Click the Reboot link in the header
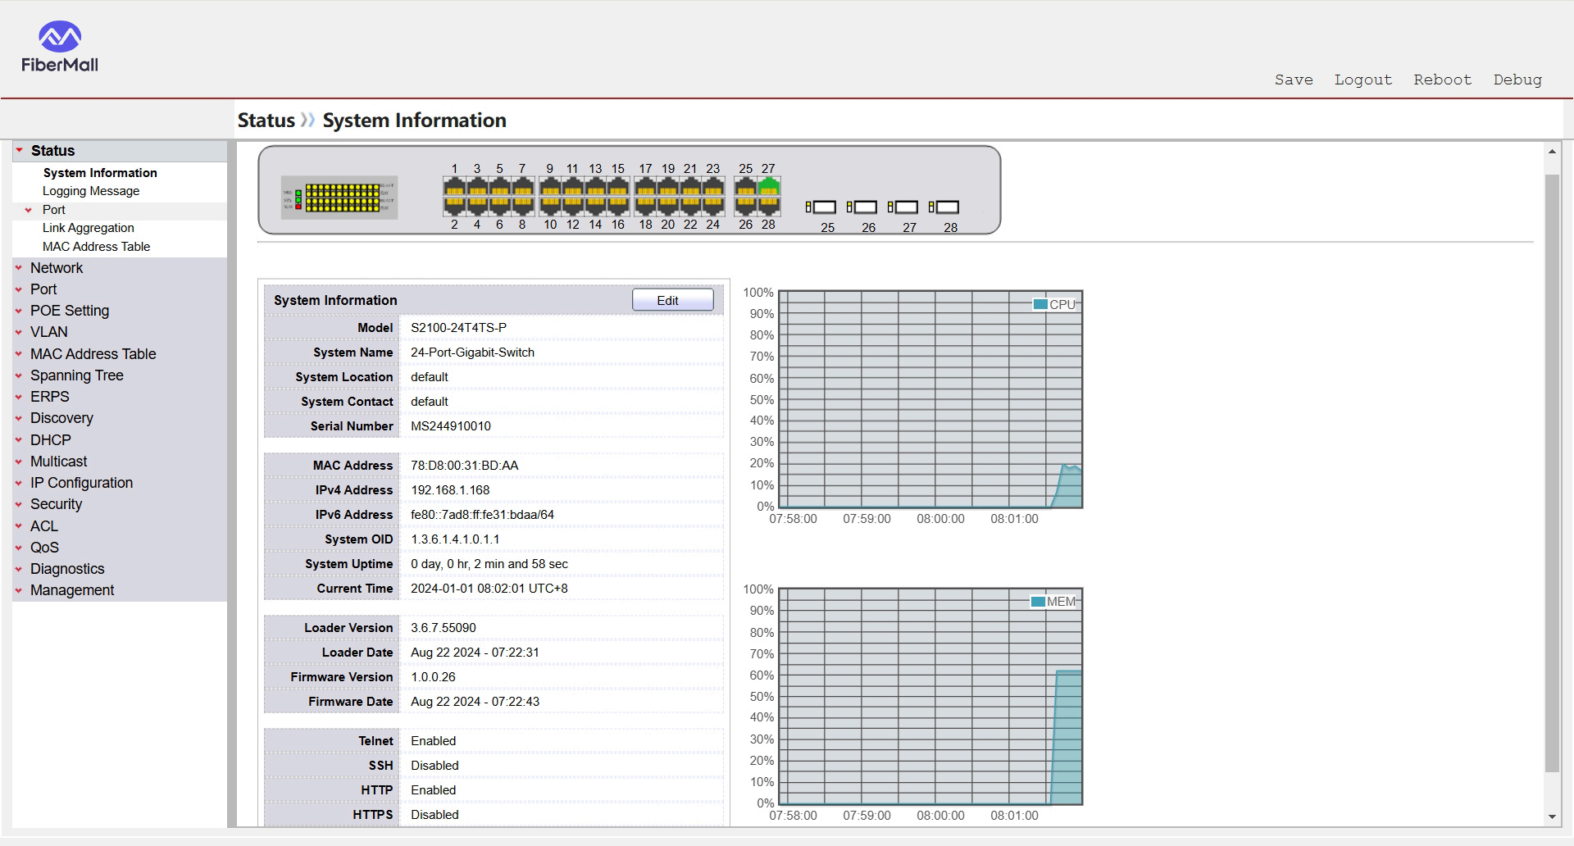This screenshot has height=846, width=1574. (1442, 80)
